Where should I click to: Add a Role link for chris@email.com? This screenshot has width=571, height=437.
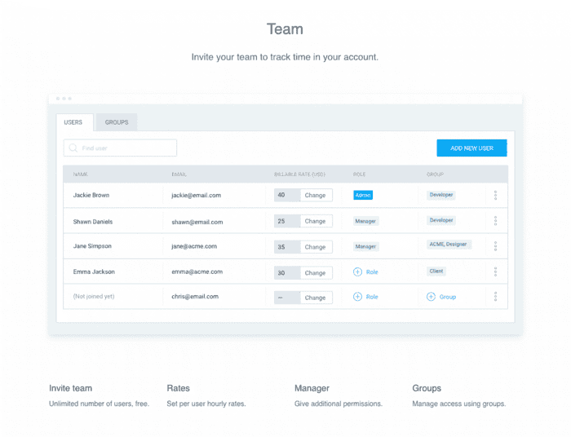(372, 297)
